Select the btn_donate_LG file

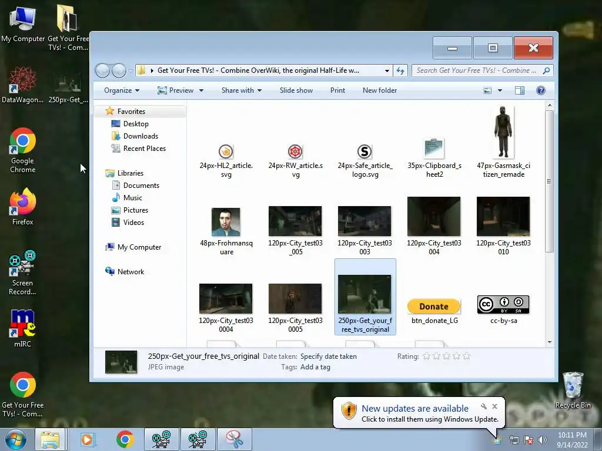tap(434, 310)
